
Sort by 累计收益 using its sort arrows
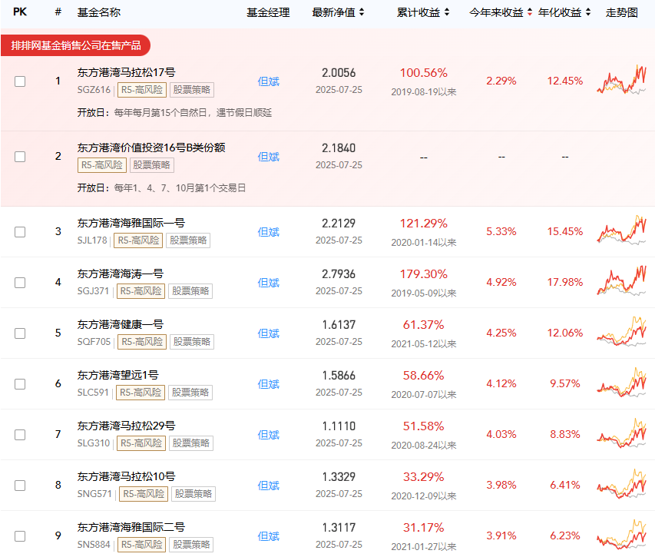(x=447, y=12)
